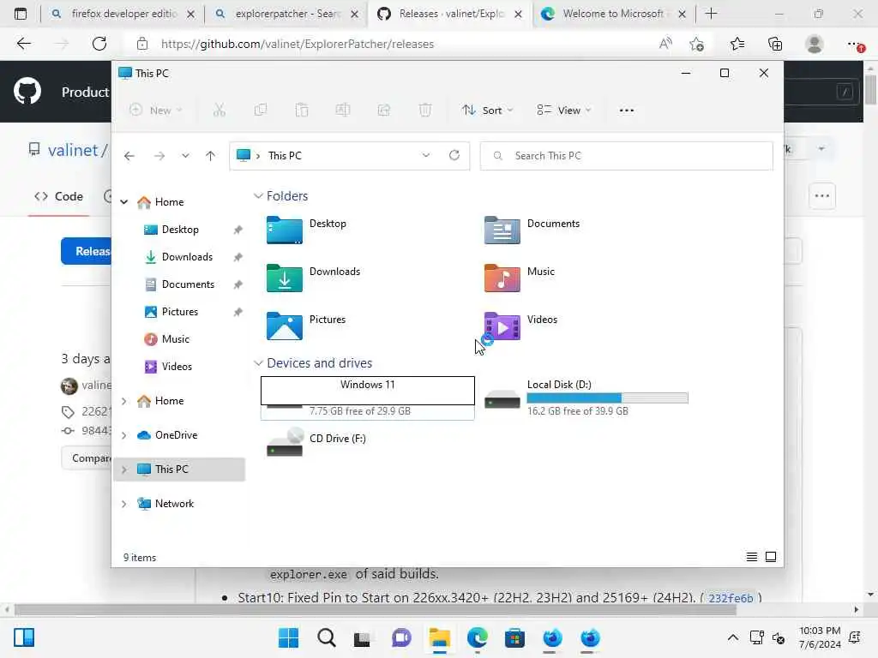Expand the Network tree node

[123, 504]
